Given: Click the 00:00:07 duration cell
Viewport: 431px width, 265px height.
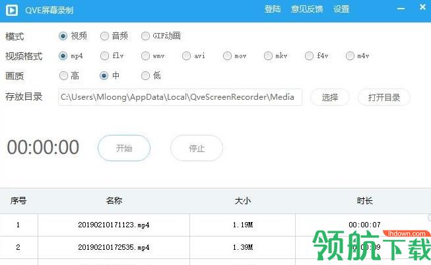Looking at the screenshot, I should 364,225.
